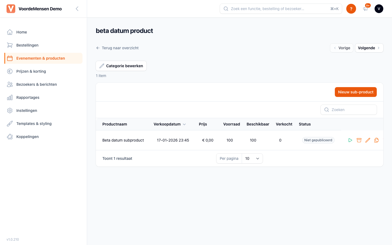Click the Toont 1 resultaat text
Viewport: 392px width, 245px height.
pos(117,158)
